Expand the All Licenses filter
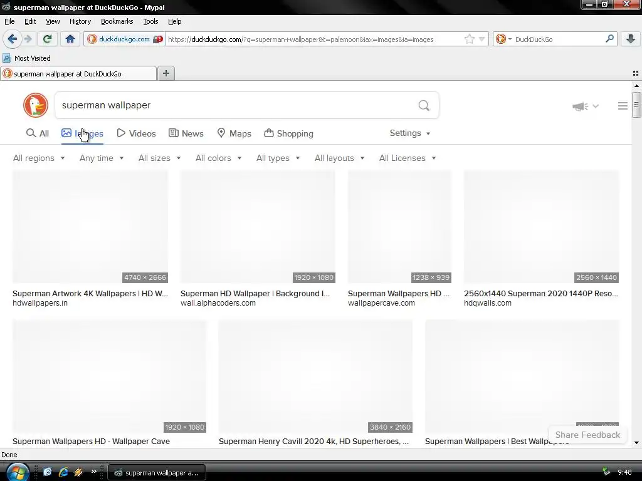The image size is (642, 481). pos(408,158)
